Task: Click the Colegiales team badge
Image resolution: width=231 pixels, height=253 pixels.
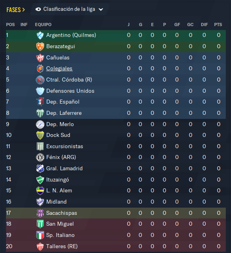Action: pyautogui.click(x=40, y=69)
